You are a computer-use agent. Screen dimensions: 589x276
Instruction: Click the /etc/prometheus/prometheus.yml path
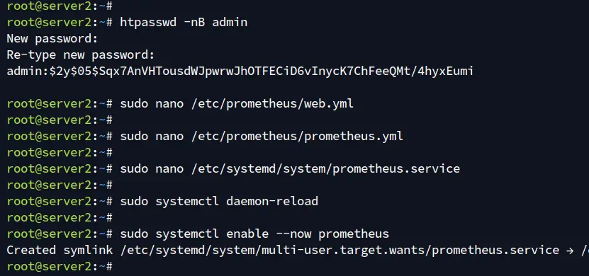[x=297, y=136]
